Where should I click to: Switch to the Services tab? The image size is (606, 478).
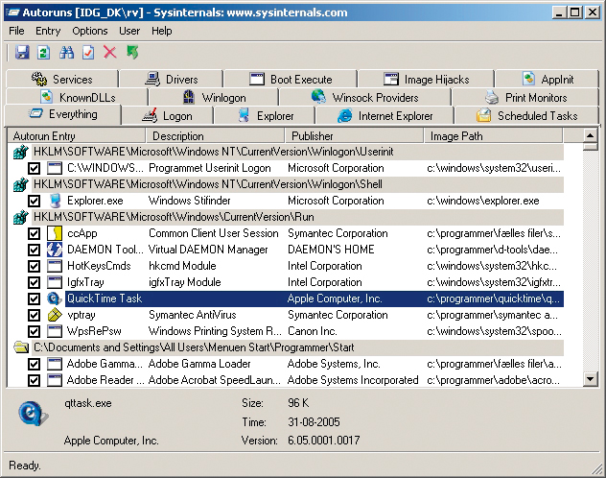[x=61, y=80]
